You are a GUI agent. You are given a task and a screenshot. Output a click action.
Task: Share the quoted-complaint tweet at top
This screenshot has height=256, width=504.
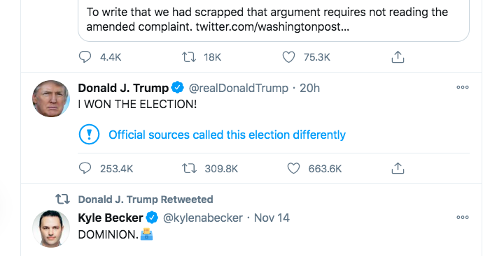[398, 57]
